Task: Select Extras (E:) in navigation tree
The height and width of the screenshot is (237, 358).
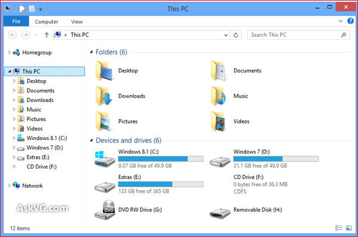Action: coord(38,157)
